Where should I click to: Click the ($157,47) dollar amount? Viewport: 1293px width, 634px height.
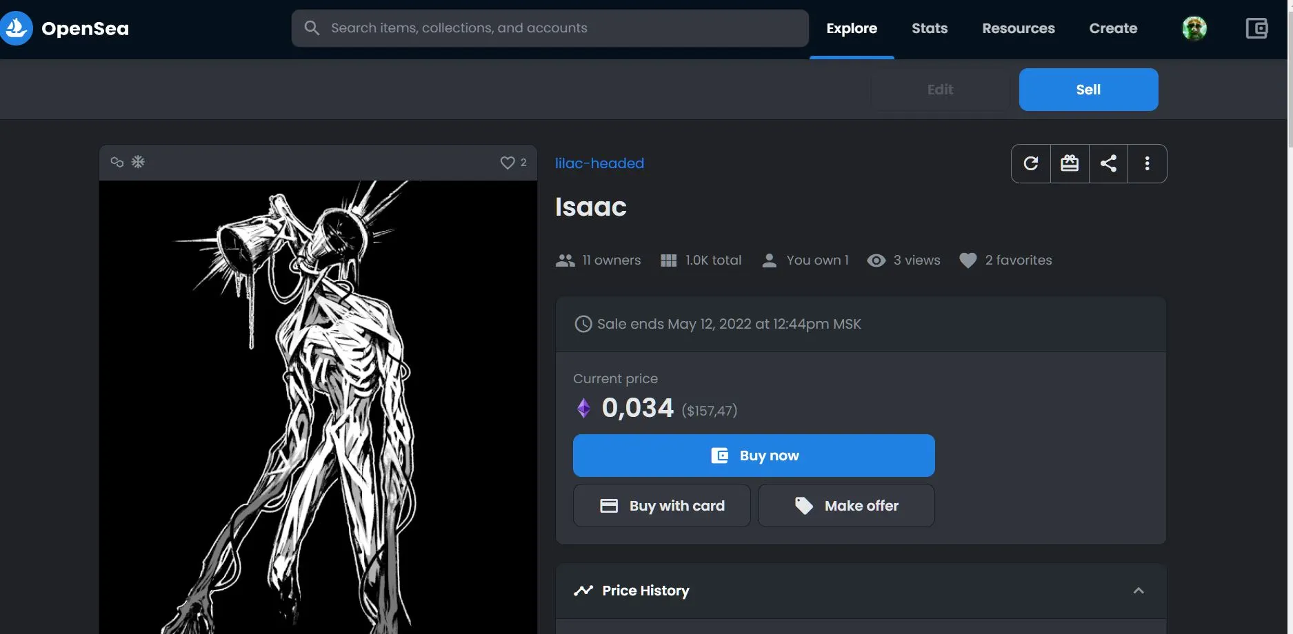[x=710, y=411]
